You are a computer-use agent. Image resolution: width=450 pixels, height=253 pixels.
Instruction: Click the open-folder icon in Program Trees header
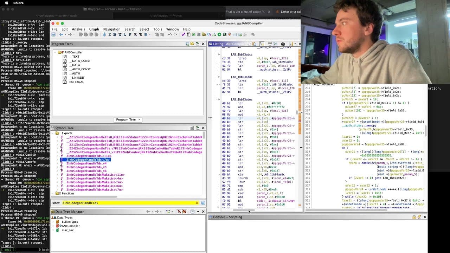(x=192, y=44)
